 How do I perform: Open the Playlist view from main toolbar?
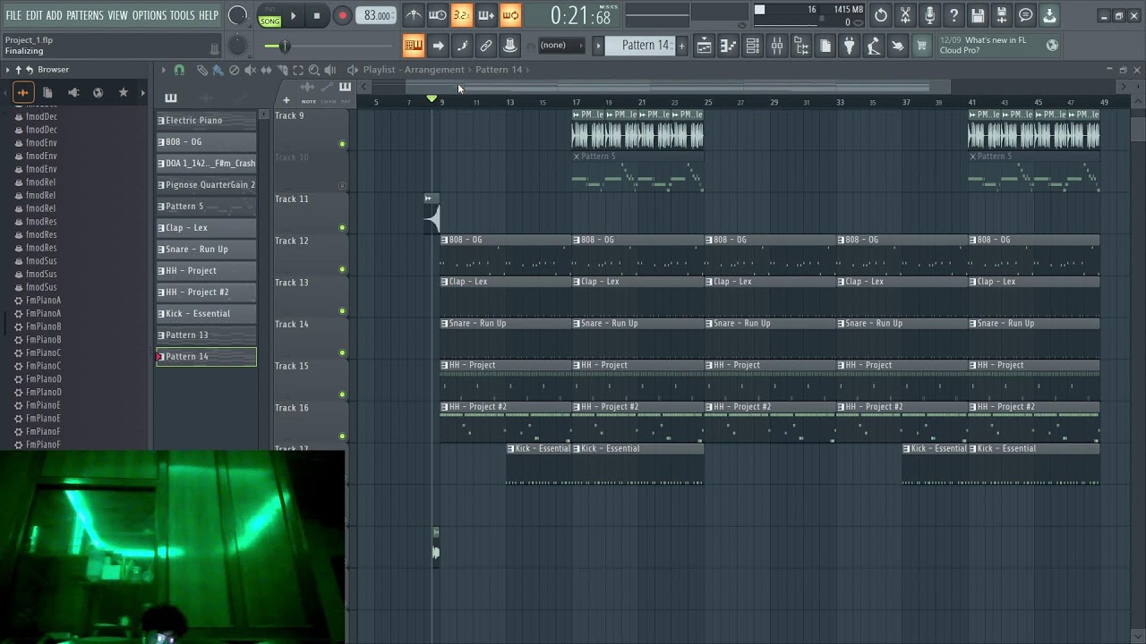click(x=704, y=46)
